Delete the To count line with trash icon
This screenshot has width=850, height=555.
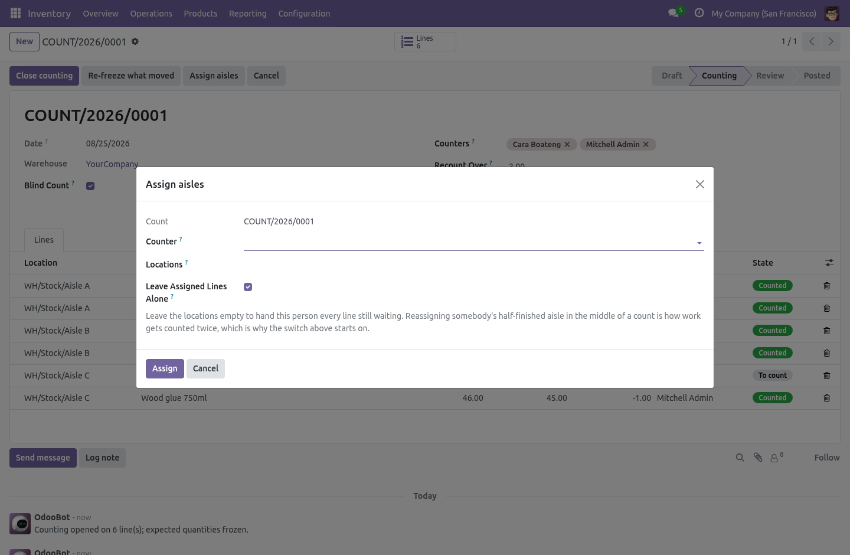827,376
